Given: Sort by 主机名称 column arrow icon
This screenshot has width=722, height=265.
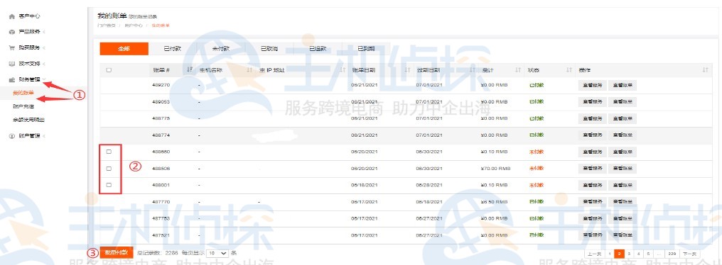Looking at the screenshot, I should pyautogui.click(x=249, y=70).
